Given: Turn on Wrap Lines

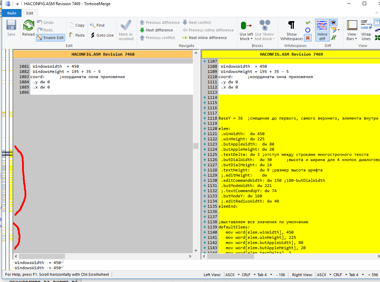Looking at the screenshot, I should [366, 30].
